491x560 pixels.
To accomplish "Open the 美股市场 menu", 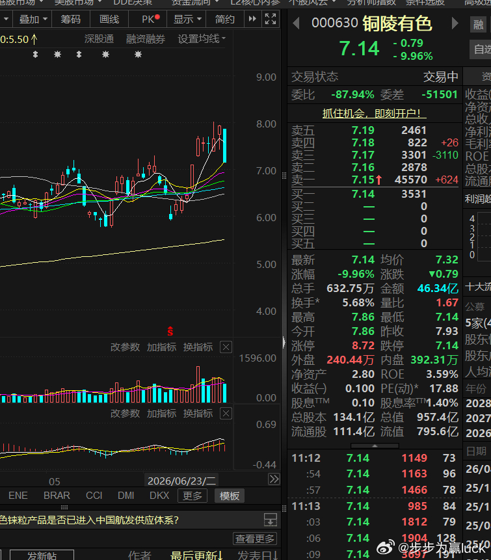I will pyautogui.click(x=78, y=3).
